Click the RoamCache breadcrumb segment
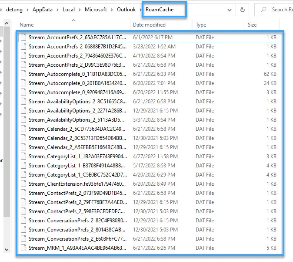Image resolution: width=293 pixels, height=262 pixels. 160,10
